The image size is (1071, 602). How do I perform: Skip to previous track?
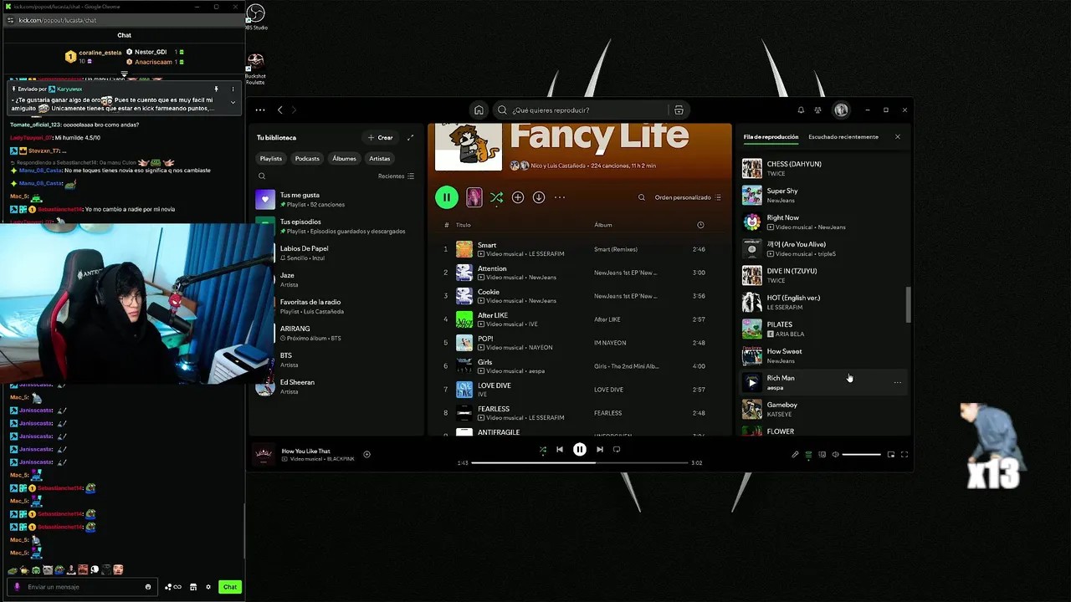tap(560, 449)
